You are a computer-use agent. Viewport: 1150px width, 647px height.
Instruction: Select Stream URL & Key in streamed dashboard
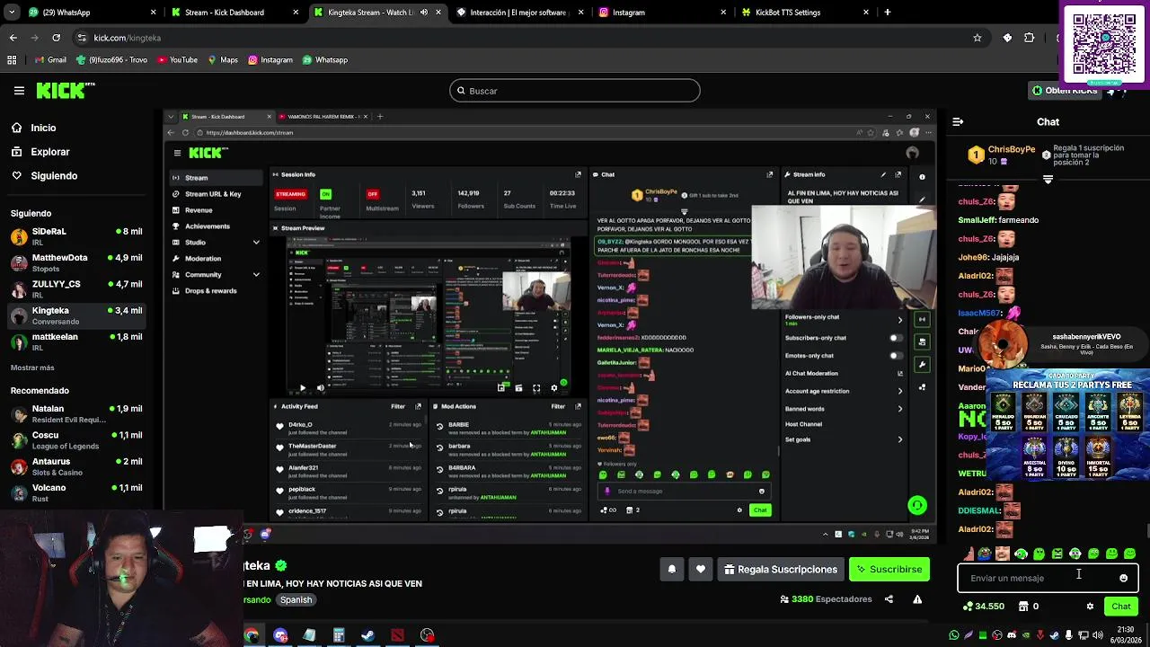tap(213, 194)
